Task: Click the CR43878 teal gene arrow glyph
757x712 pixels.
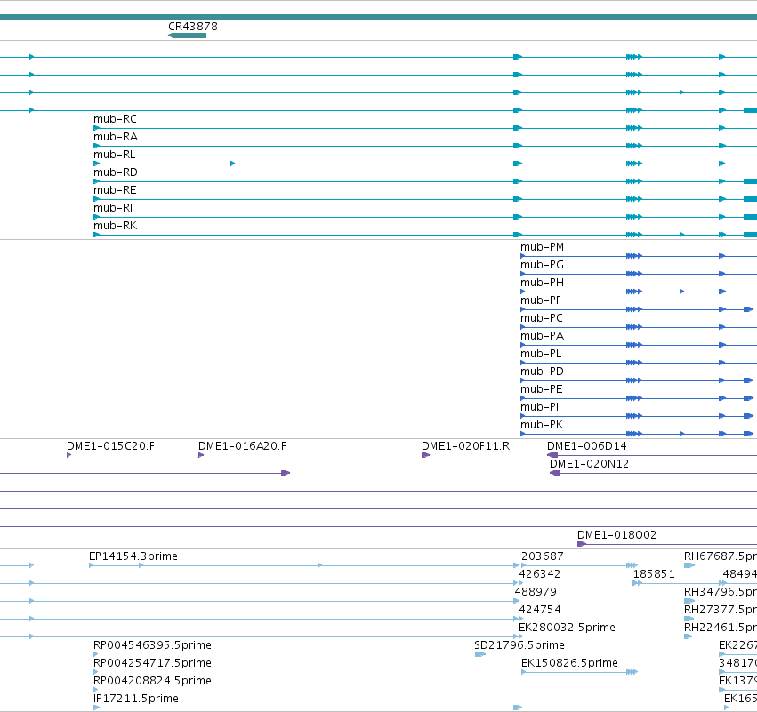Action: [x=188, y=36]
